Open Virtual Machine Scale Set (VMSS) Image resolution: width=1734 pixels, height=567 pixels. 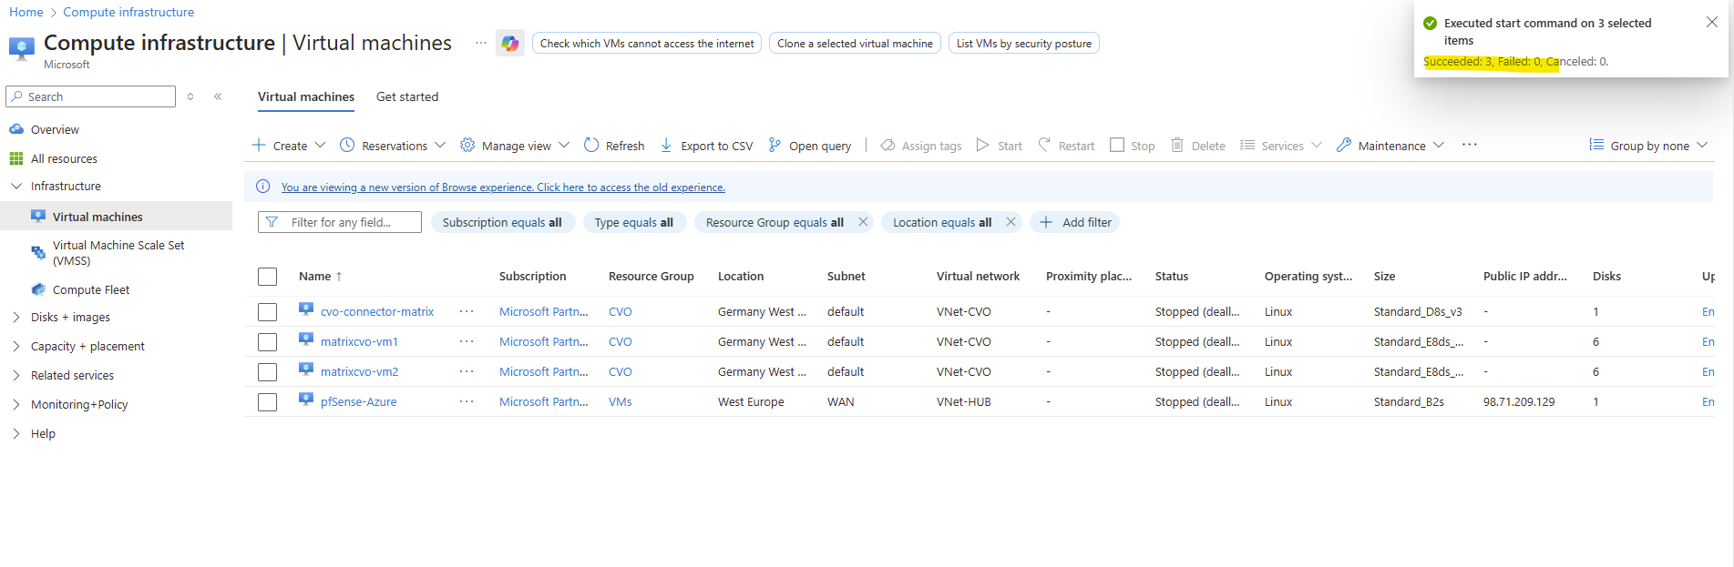tap(118, 253)
